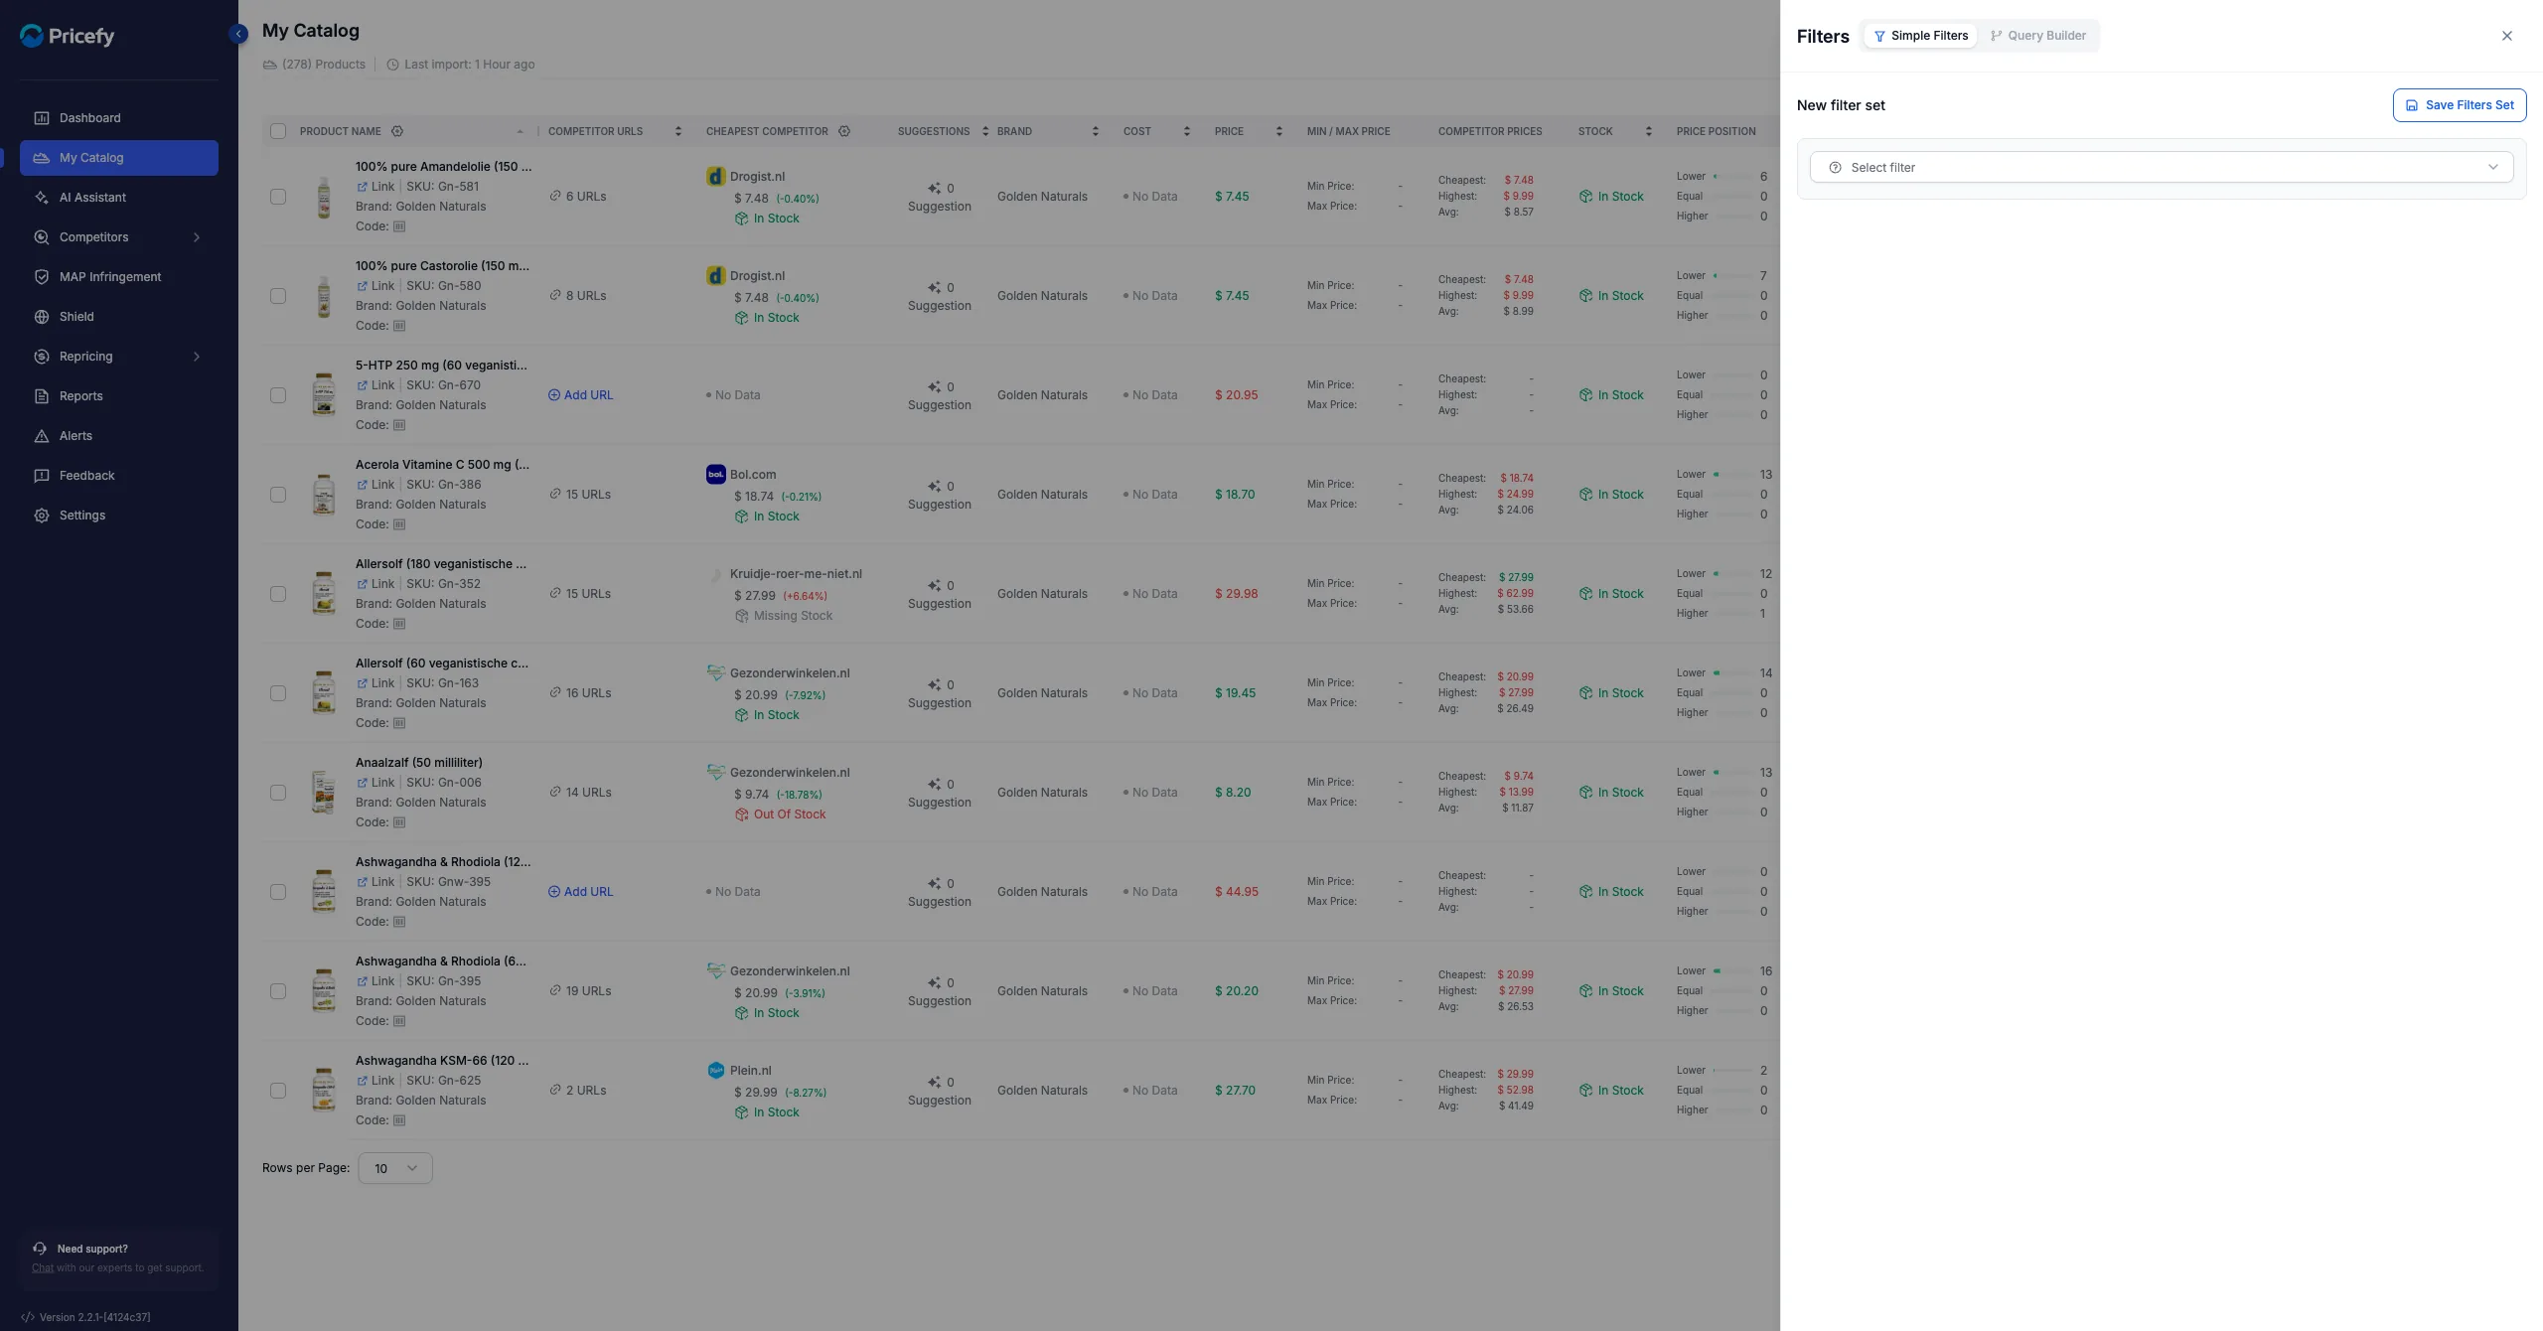Check the Allersolf 180 row checkbox
Screen dimensions: 2543x1331
[x=278, y=594]
